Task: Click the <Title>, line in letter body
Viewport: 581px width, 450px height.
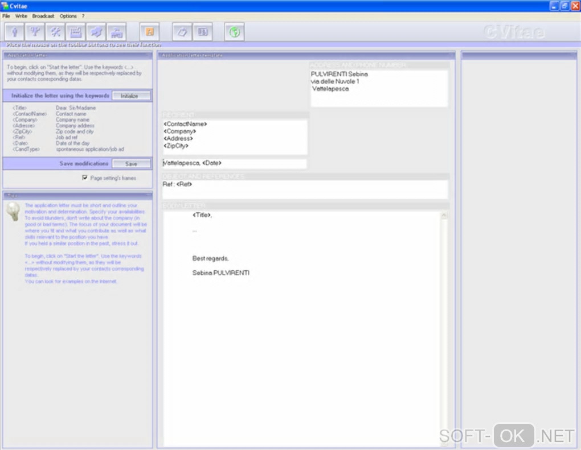Action: 202,215
